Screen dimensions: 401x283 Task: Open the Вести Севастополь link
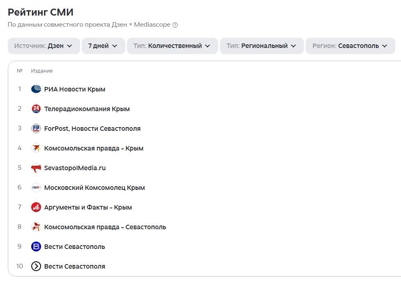[x=75, y=247]
